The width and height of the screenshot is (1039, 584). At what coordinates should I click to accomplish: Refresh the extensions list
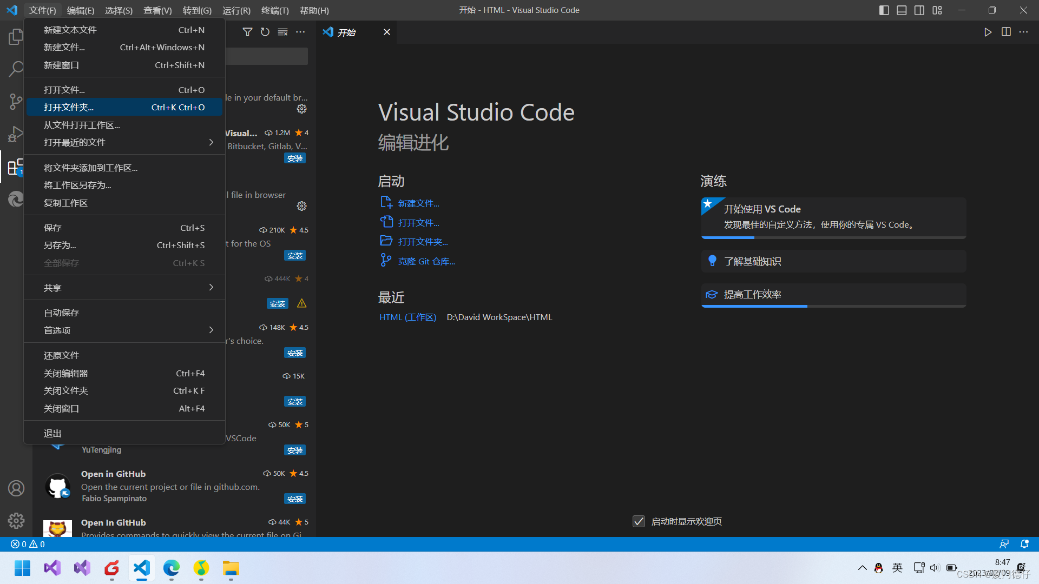(265, 32)
